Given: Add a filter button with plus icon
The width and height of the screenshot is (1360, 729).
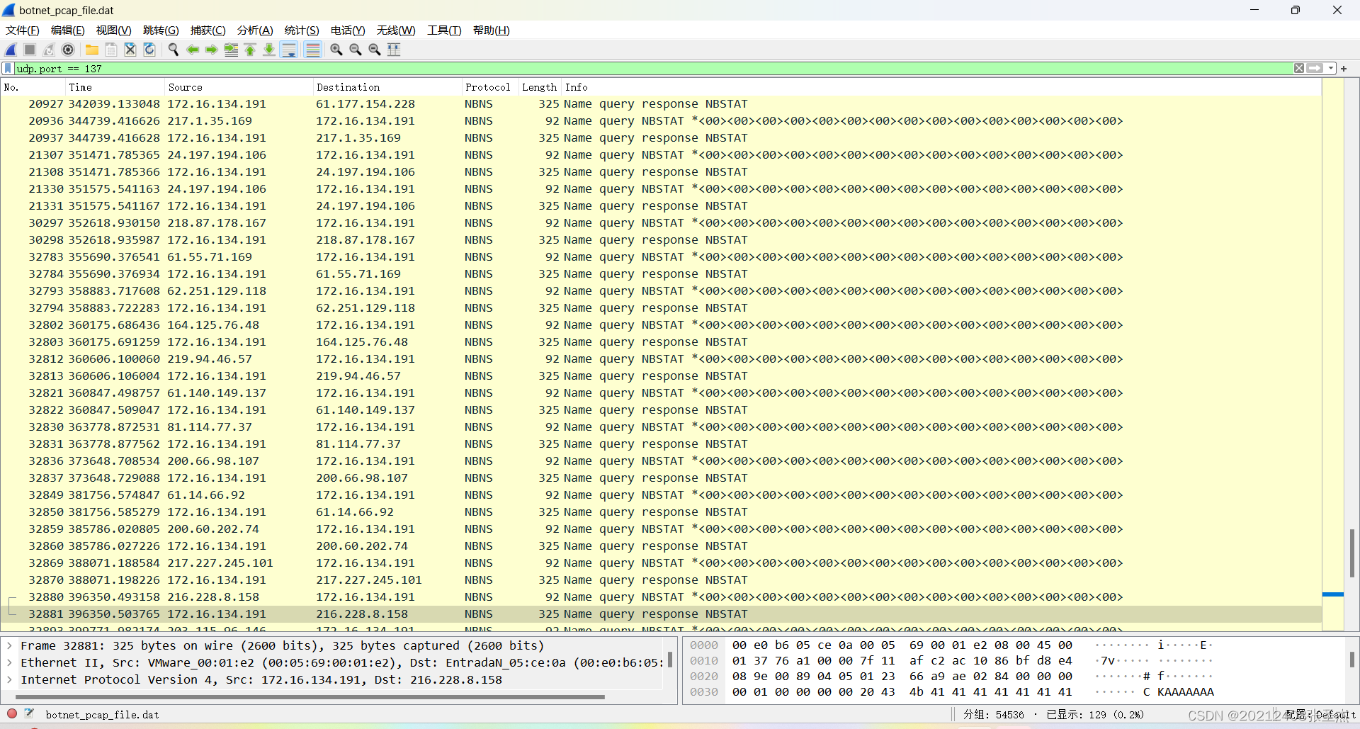Looking at the screenshot, I should click(1344, 69).
